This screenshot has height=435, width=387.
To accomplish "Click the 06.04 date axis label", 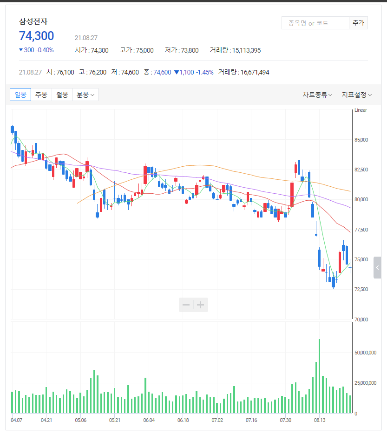I will (x=149, y=420).
